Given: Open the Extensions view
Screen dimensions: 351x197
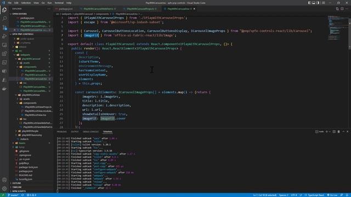Looking at the screenshot, I should coord(4,54).
